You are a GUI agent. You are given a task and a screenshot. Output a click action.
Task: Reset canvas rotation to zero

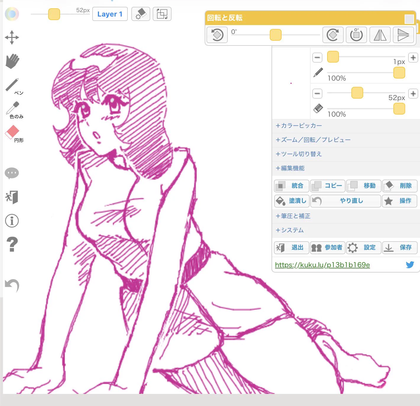click(x=356, y=35)
